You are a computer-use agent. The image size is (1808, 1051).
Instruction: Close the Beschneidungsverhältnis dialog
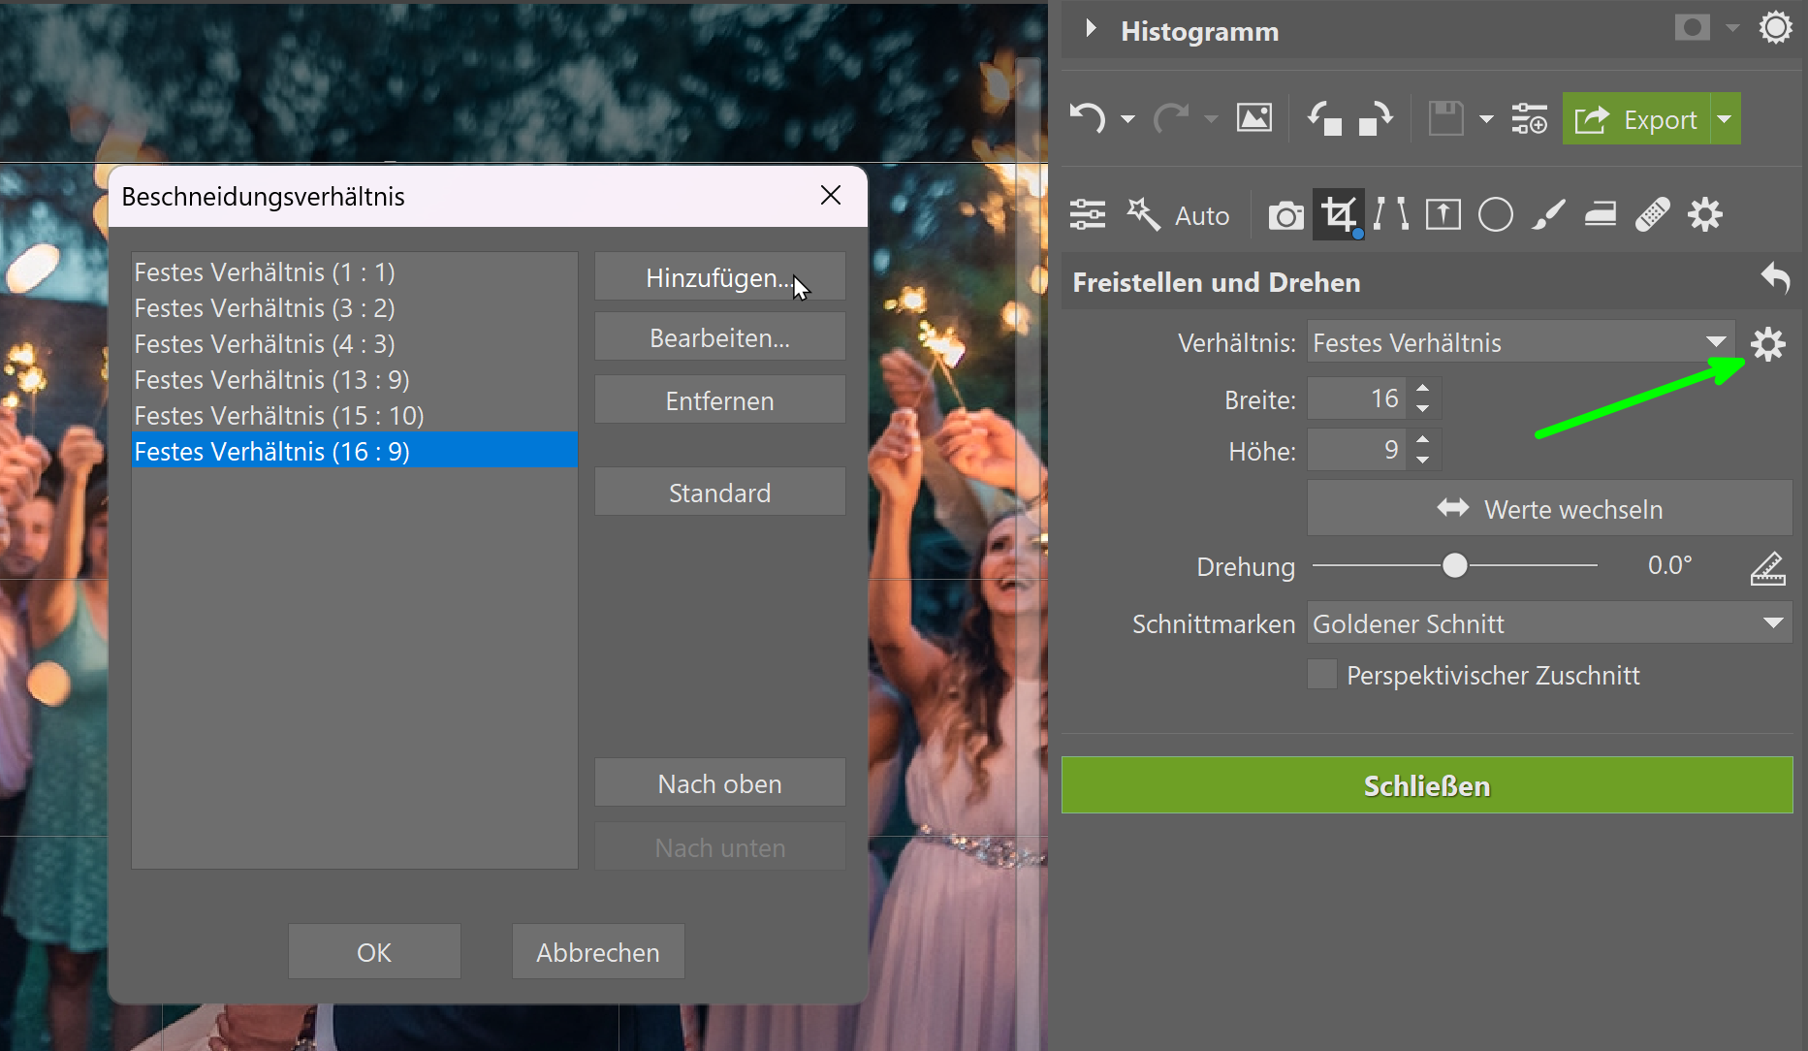(x=831, y=195)
